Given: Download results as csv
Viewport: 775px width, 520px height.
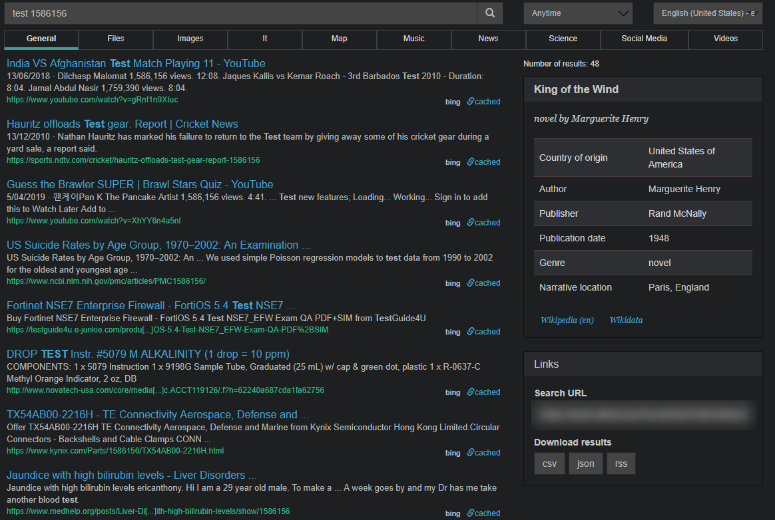Looking at the screenshot, I should pos(549,463).
